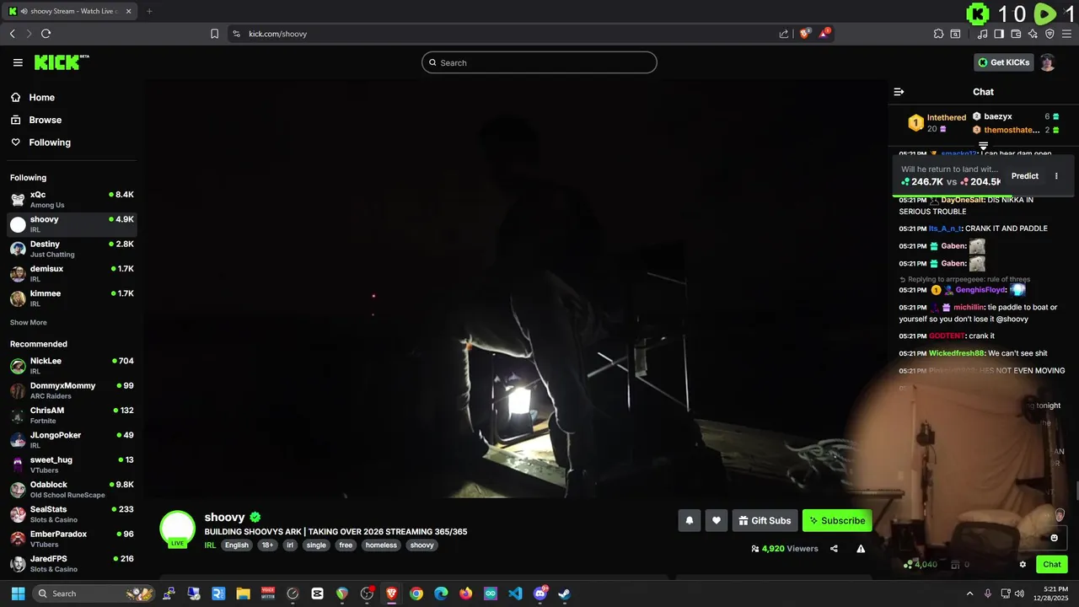This screenshot has width=1079, height=607.
Task: Open Discord from the taskbar
Action: click(540, 594)
